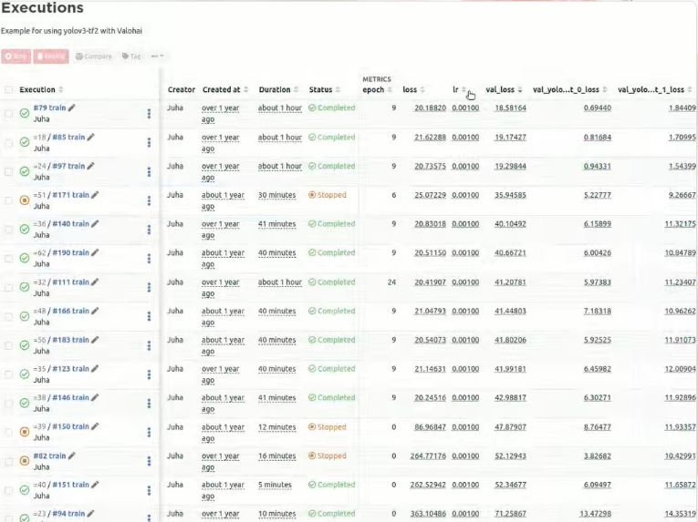Check the checkbox for execution #97 train
Screen dimensions: 698x522
point(9,171)
